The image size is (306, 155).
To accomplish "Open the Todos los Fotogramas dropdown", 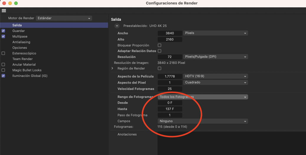I will tap(203, 97).
